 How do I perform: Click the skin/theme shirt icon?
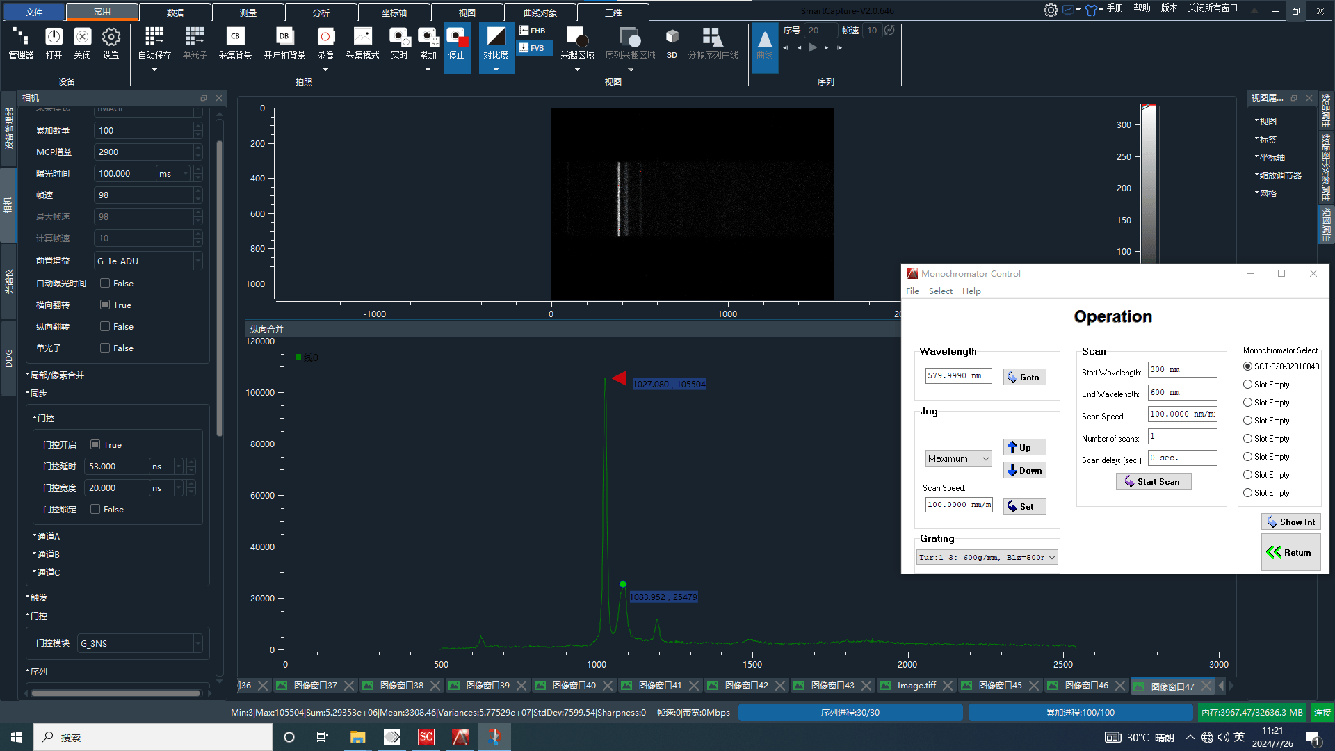pos(1091,10)
